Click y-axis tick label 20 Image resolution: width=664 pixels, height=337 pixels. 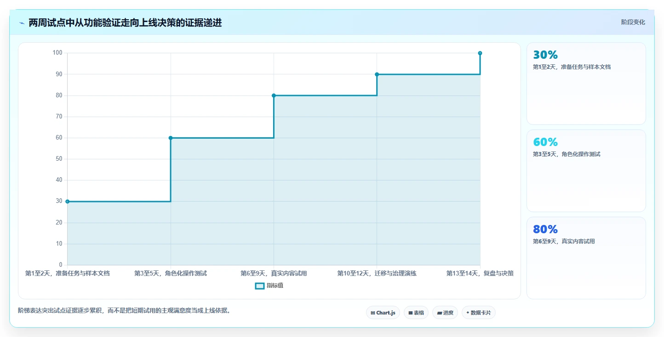click(x=59, y=223)
